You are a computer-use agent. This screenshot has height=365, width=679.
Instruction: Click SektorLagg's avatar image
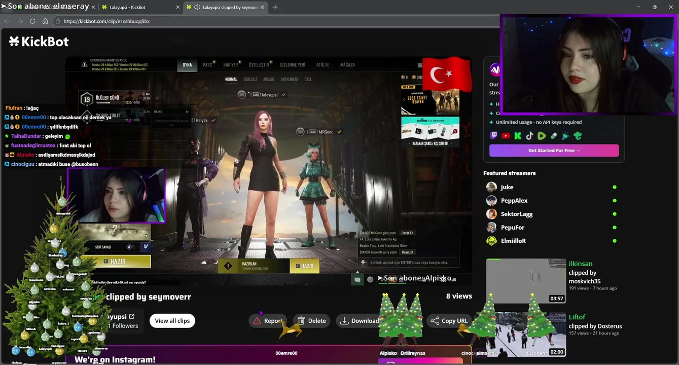(x=491, y=214)
